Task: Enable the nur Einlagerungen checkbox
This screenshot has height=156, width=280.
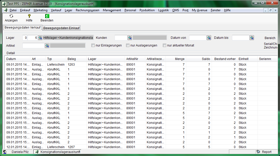Action: click(x=93, y=45)
